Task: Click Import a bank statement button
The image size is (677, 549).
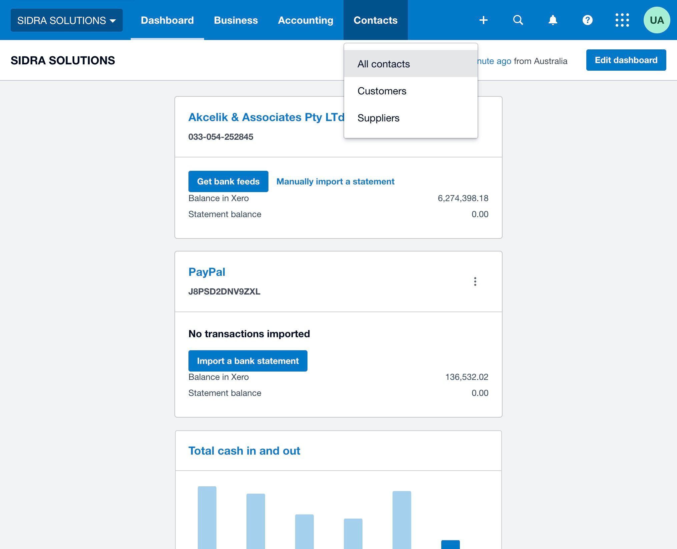Action: (247, 361)
